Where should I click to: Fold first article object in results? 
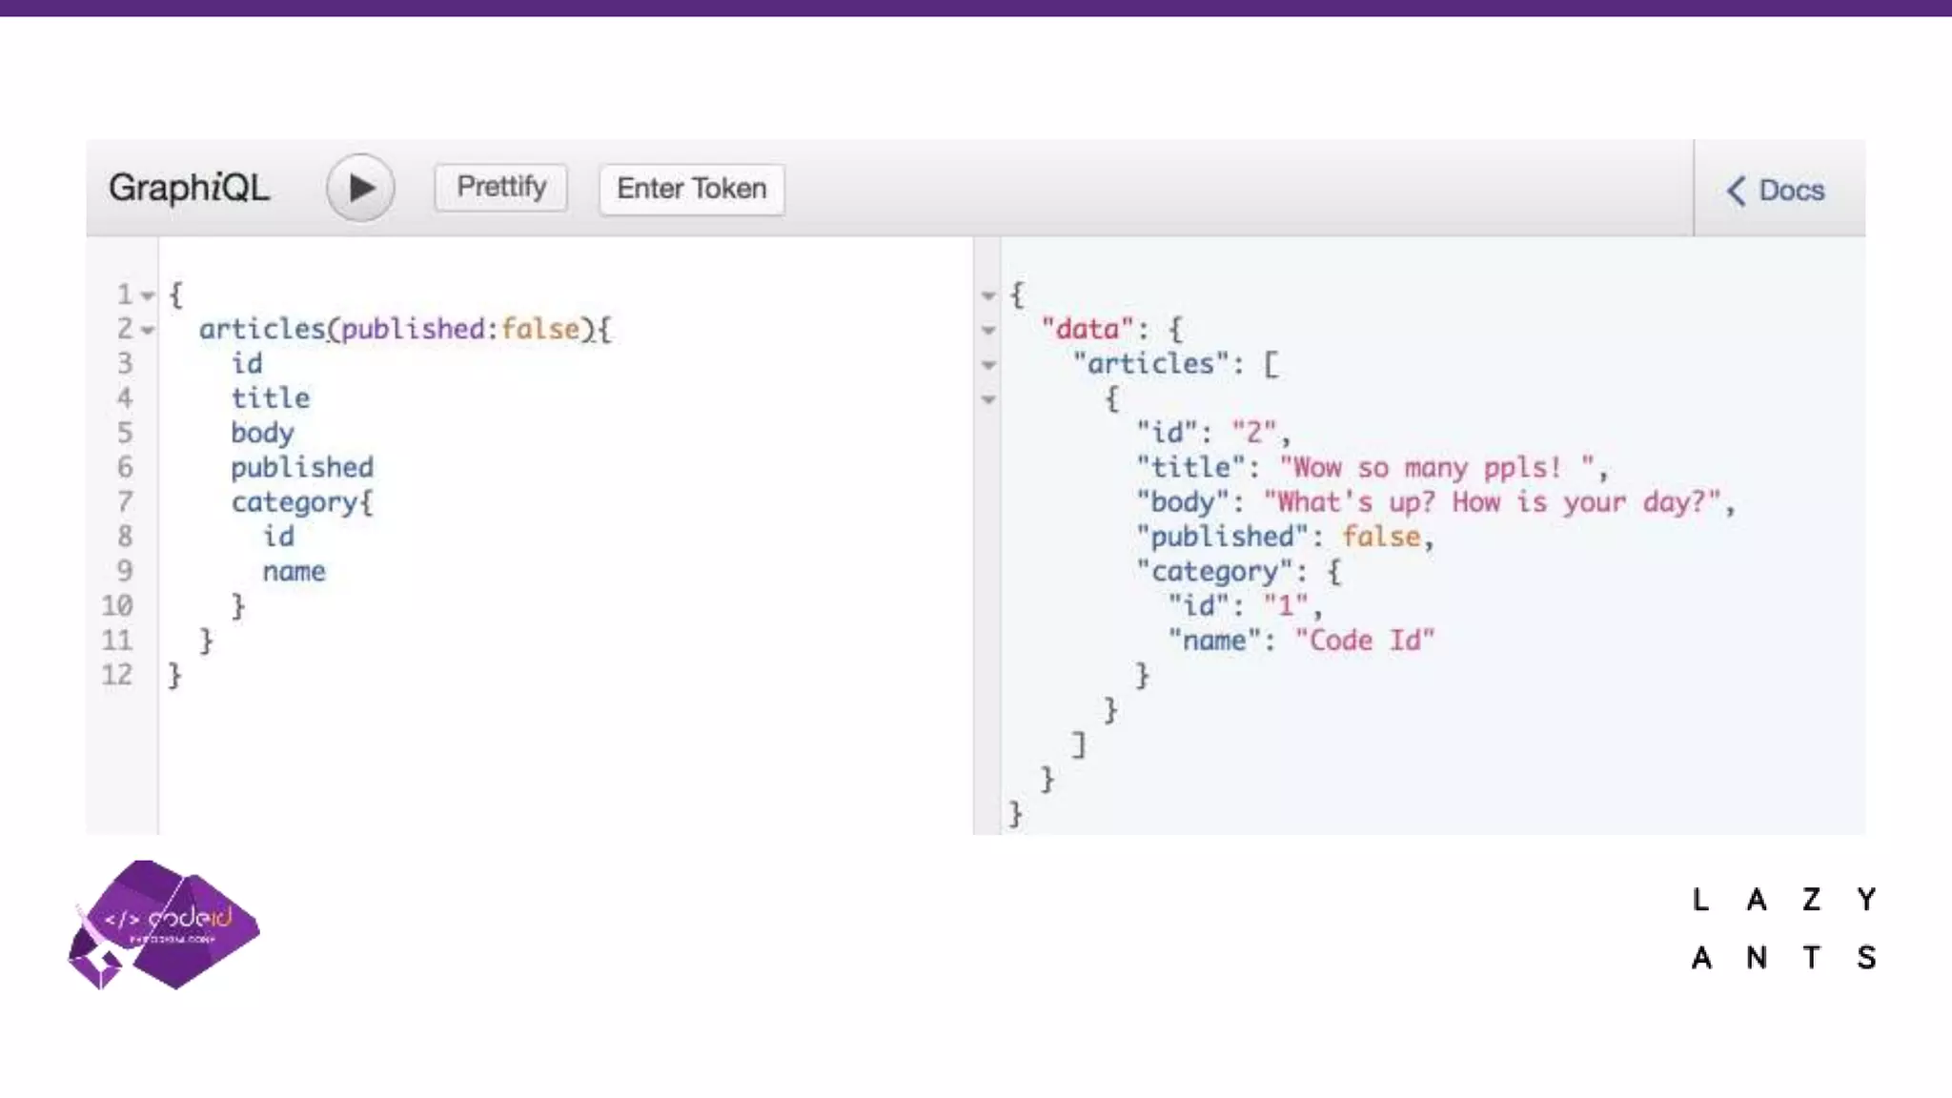pos(988,399)
